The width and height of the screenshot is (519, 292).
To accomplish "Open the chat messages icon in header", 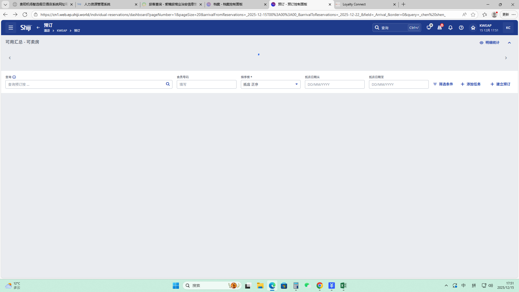I will tap(429, 27).
